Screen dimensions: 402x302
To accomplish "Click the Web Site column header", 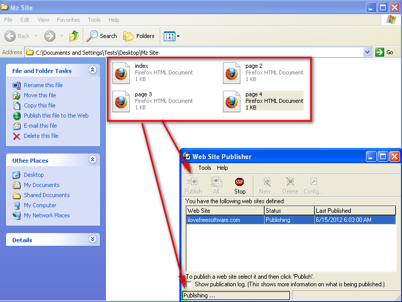I will pos(225,210).
